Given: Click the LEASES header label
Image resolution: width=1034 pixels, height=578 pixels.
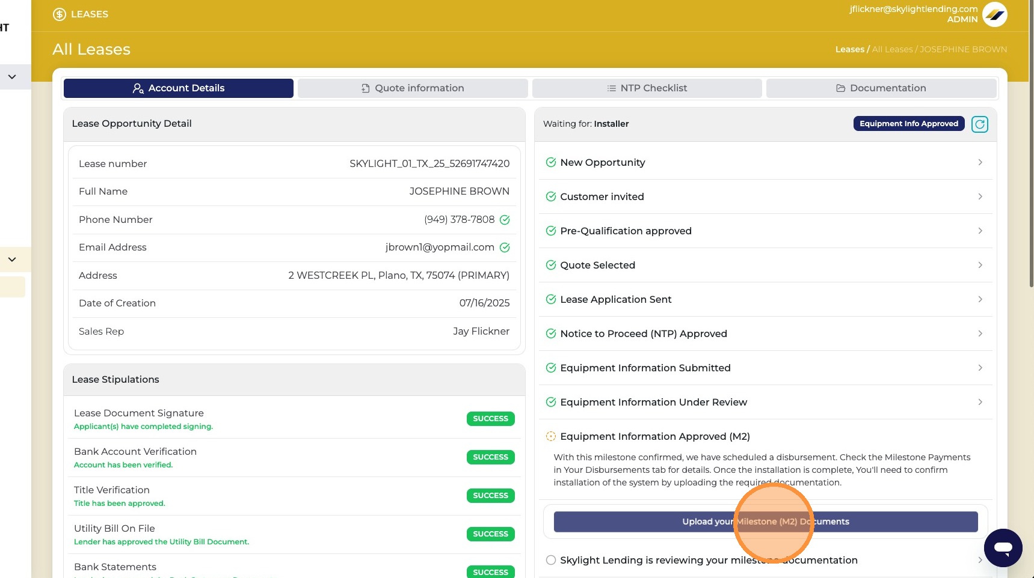Looking at the screenshot, I should point(90,14).
